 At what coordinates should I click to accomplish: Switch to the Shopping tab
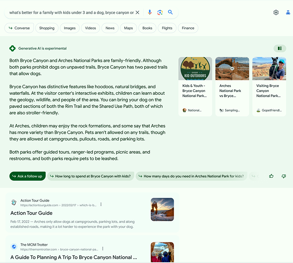click(x=47, y=28)
